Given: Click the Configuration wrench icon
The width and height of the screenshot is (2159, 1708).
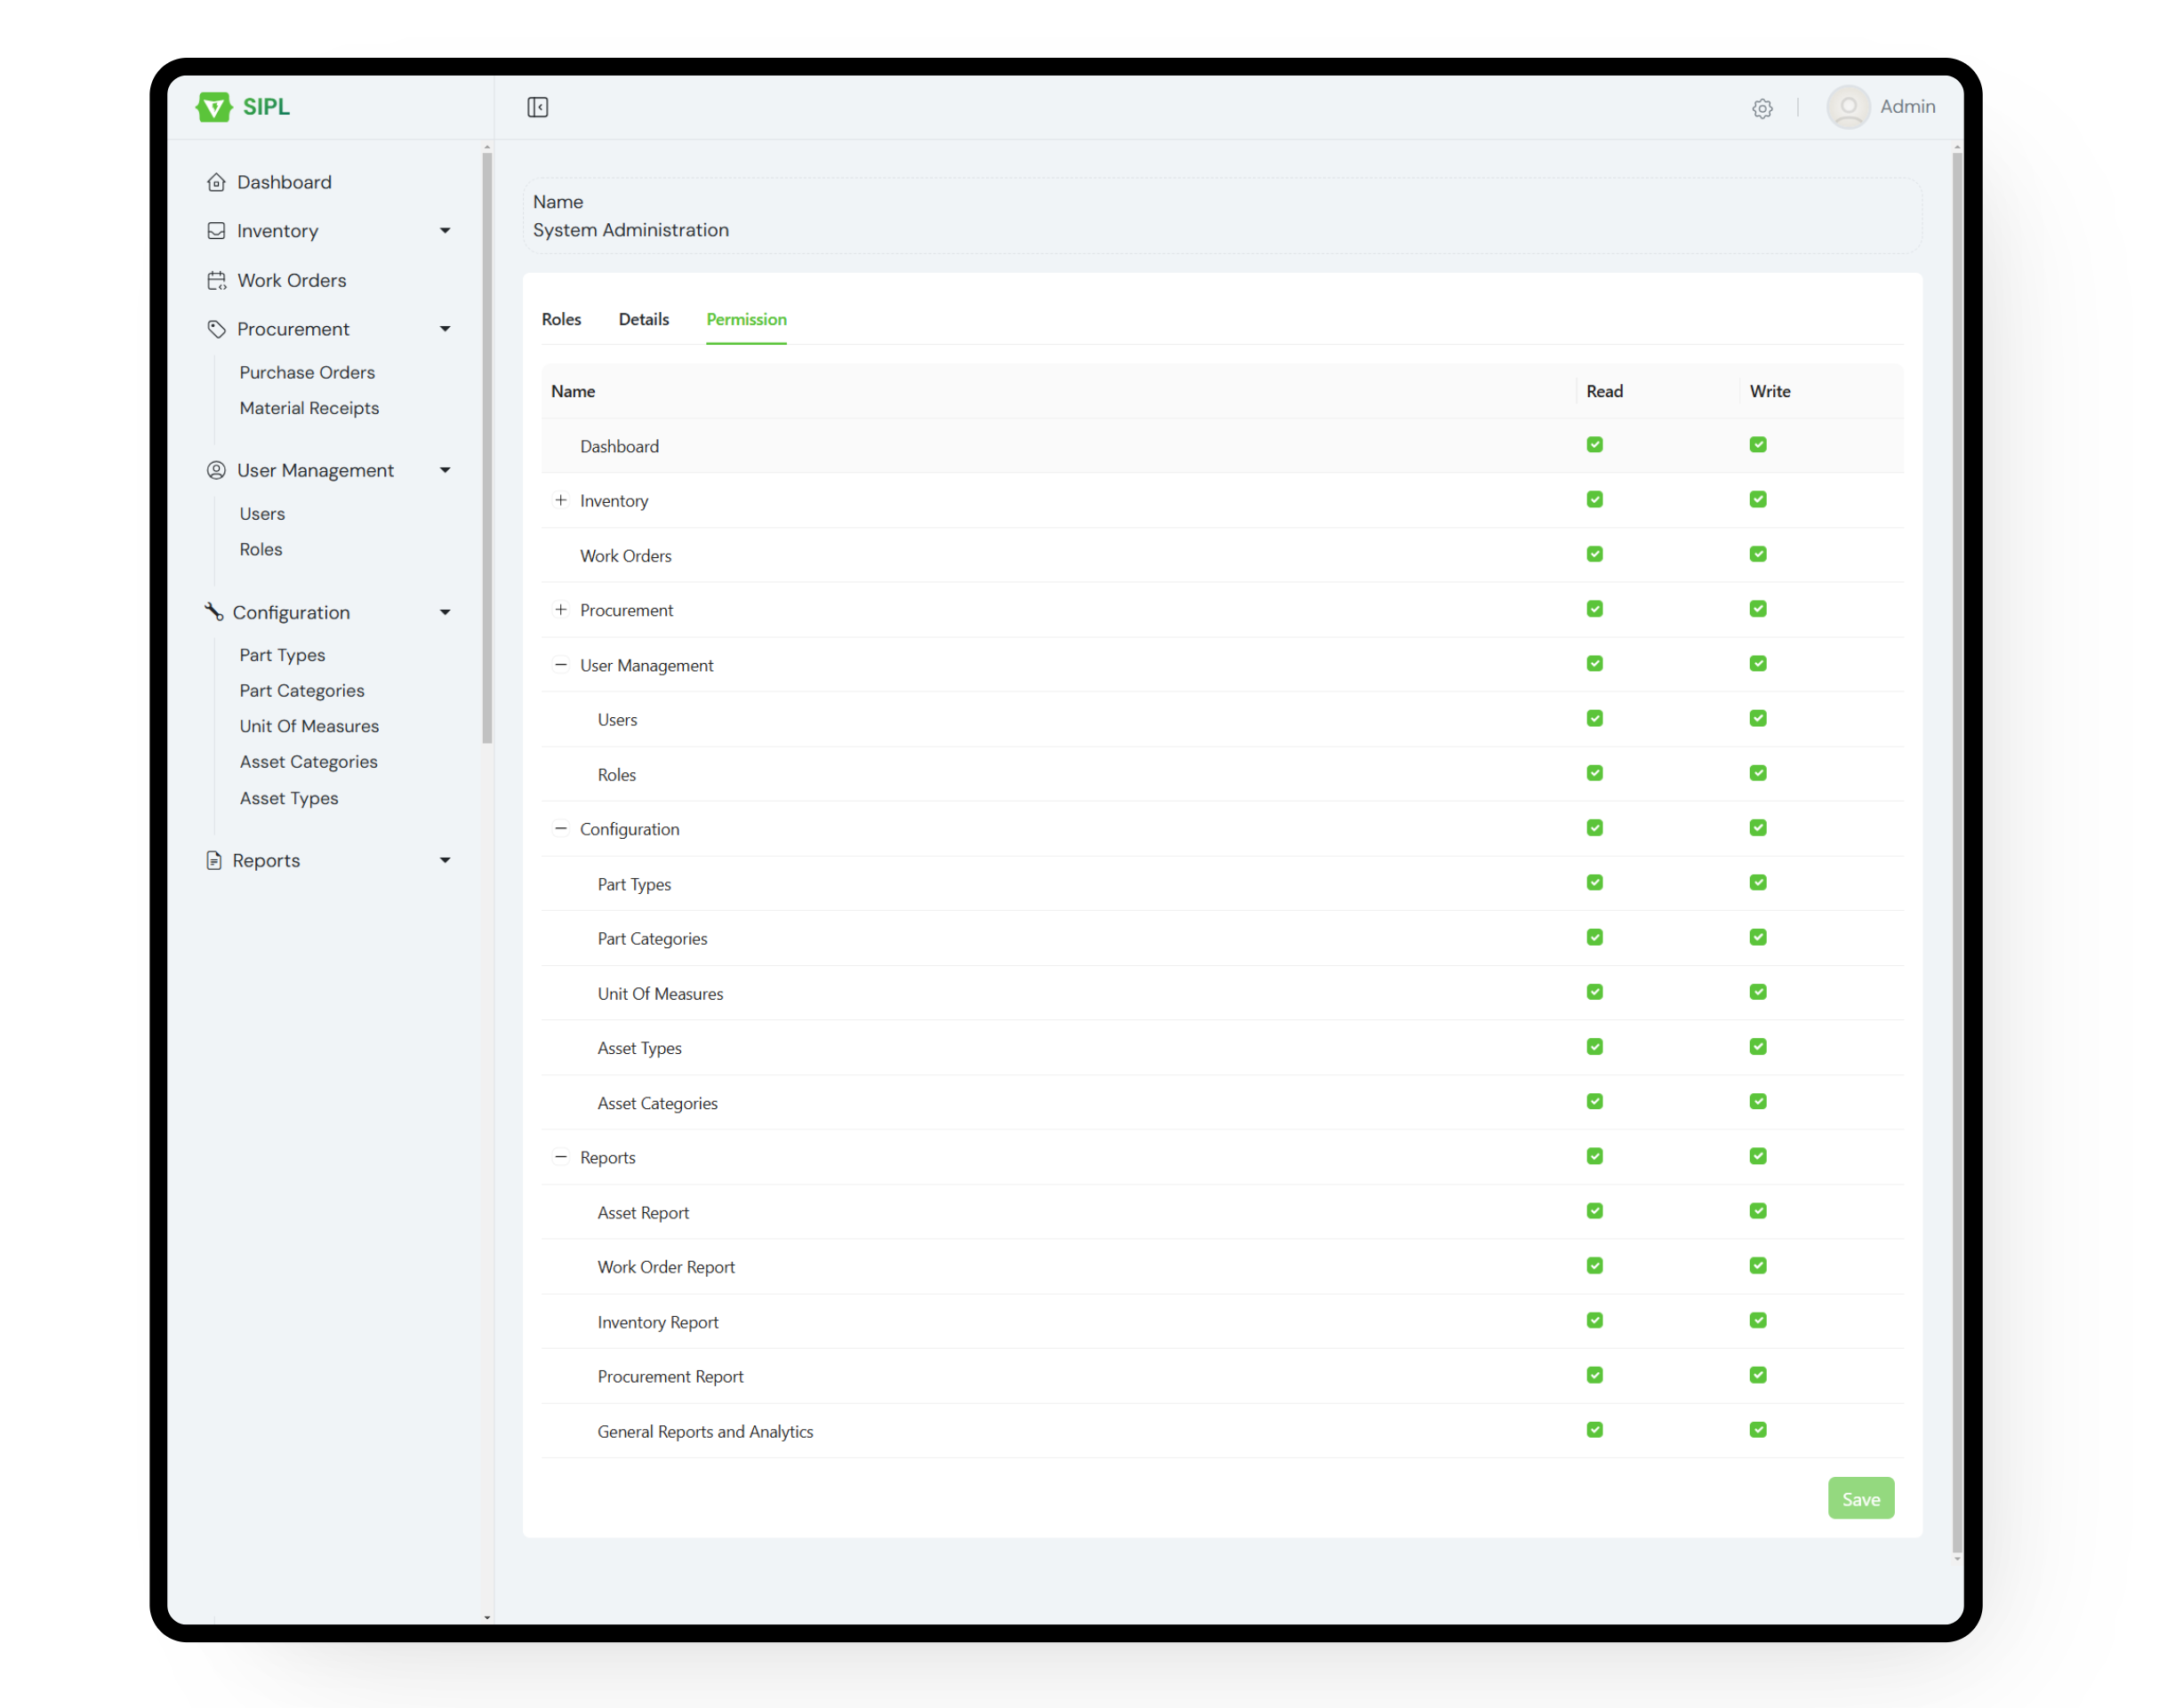Looking at the screenshot, I should (x=214, y=611).
